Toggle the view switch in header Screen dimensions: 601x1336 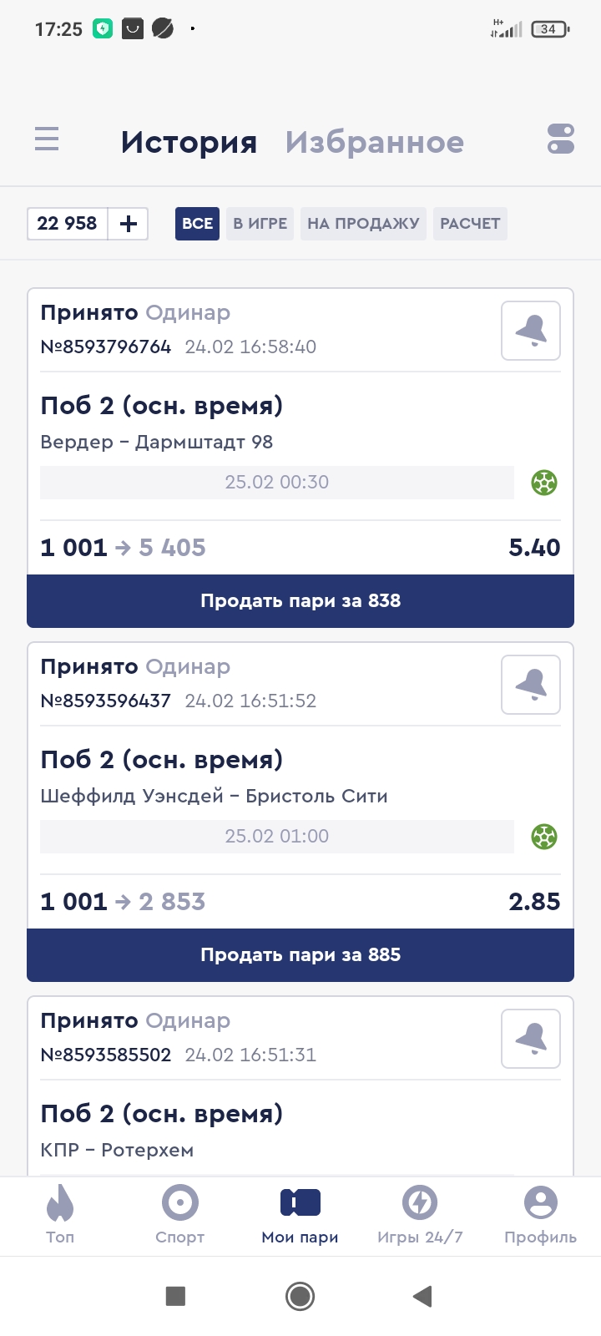560,139
